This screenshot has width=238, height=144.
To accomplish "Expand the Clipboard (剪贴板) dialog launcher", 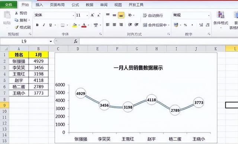I will coord(30,34).
